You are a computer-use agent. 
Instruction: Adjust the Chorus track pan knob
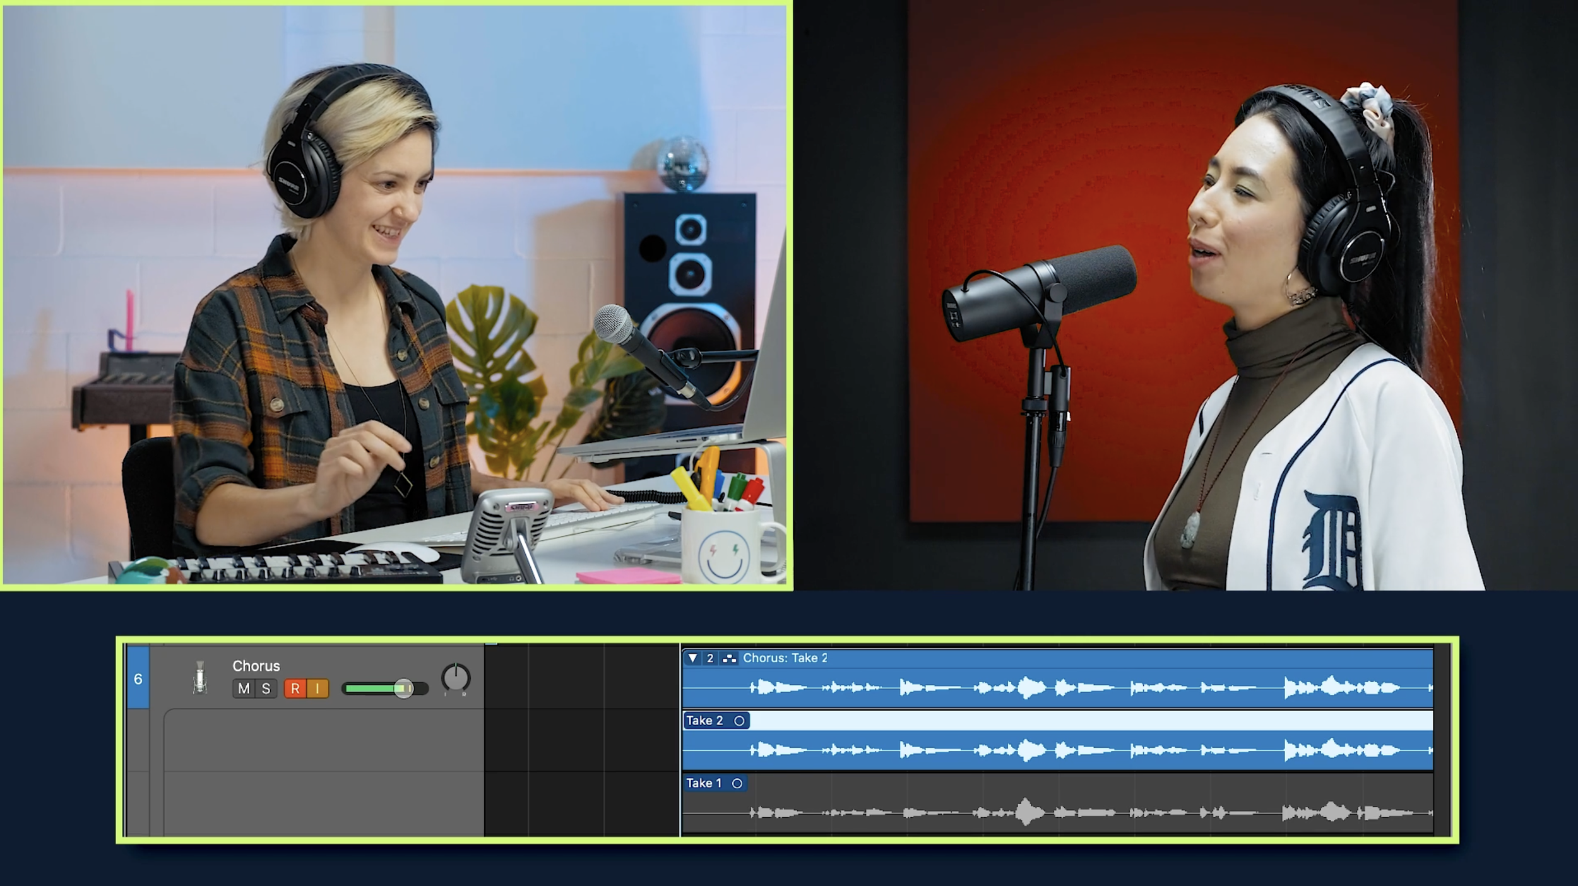click(x=455, y=678)
